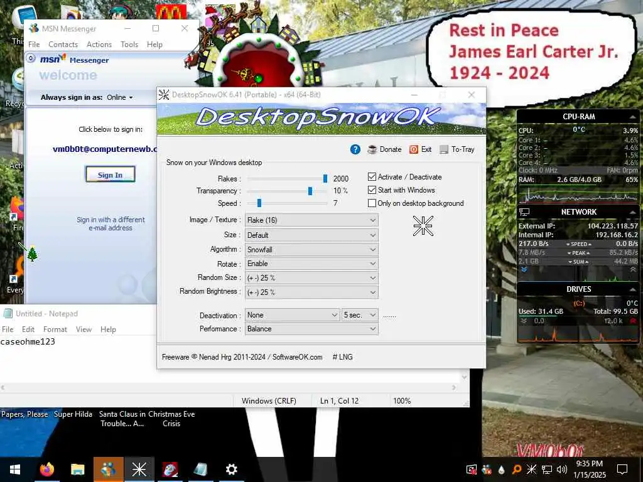Collapse the CPU-RAM gadget arrow

[632, 117]
